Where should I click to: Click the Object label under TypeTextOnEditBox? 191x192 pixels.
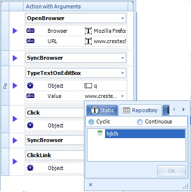click(55, 86)
